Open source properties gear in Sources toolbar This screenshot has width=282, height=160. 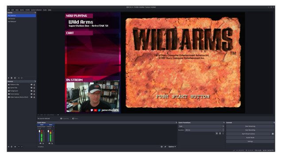pos(15,147)
